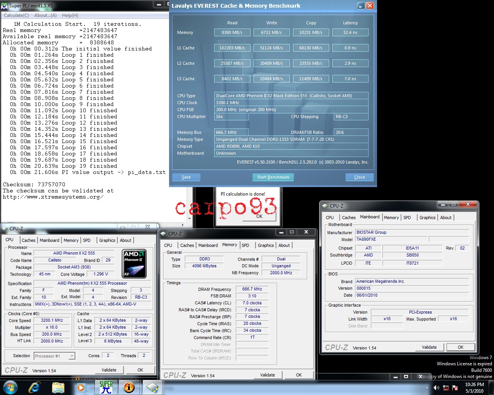Select the DRAM:FSB Ratio 20:6 field

tap(351, 132)
